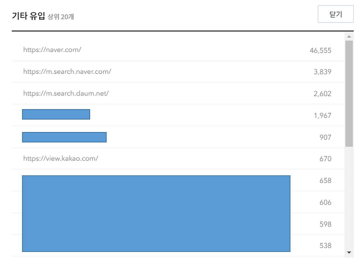The height and width of the screenshot is (265, 362).
Task: Click the 658 visit count
Action: click(326, 181)
